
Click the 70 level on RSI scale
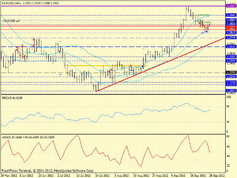tap(228, 107)
